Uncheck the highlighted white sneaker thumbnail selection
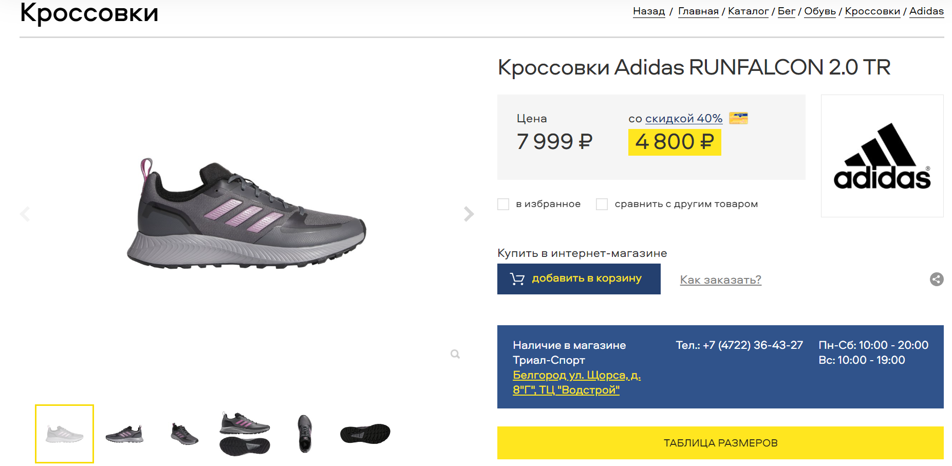This screenshot has width=952, height=466. click(64, 434)
